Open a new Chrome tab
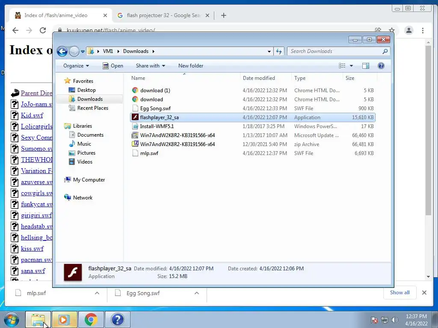 pos(223,15)
